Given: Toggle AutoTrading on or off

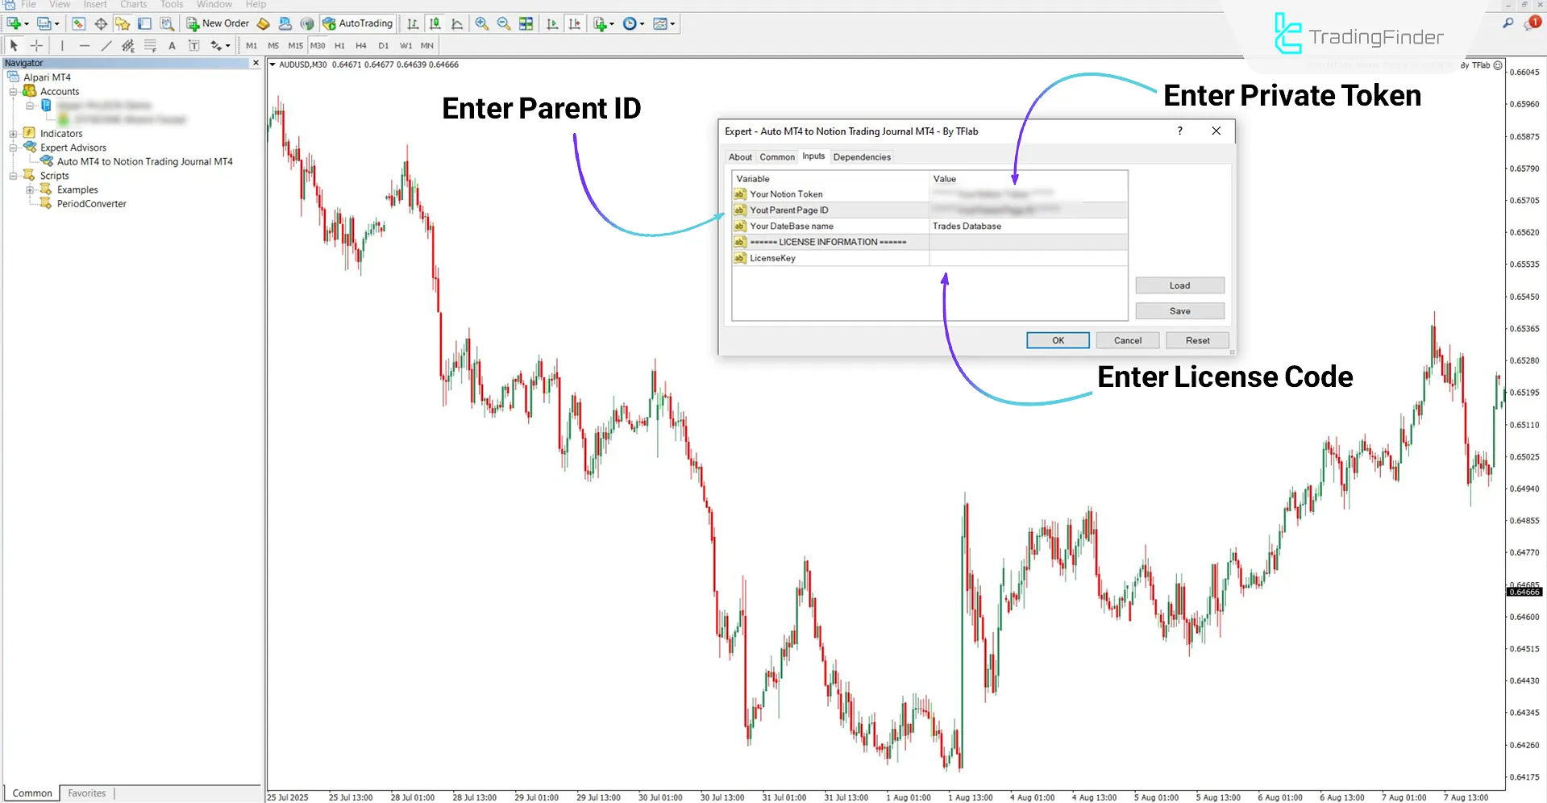Looking at the screenshot, I should [357, 23].
